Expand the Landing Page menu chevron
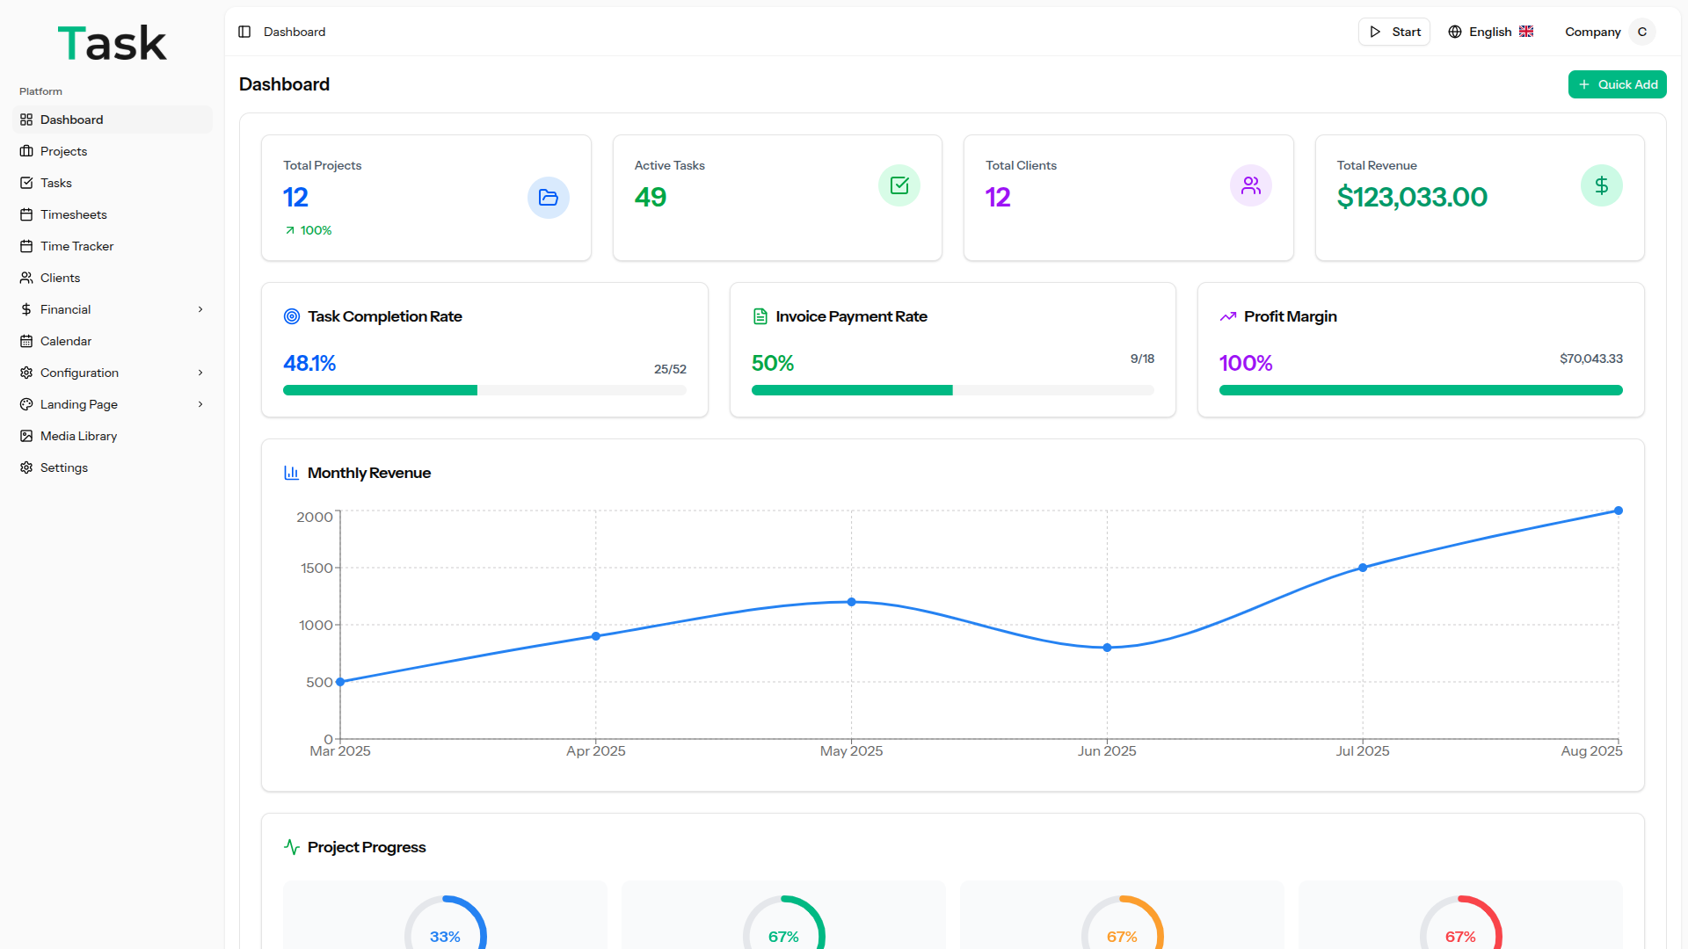This screenshot has width=1688, height=949. [x=200, y=404]
